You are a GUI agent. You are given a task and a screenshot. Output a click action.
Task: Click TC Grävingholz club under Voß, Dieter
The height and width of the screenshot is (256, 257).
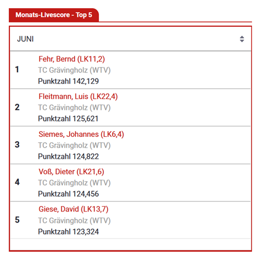(74, 183)
